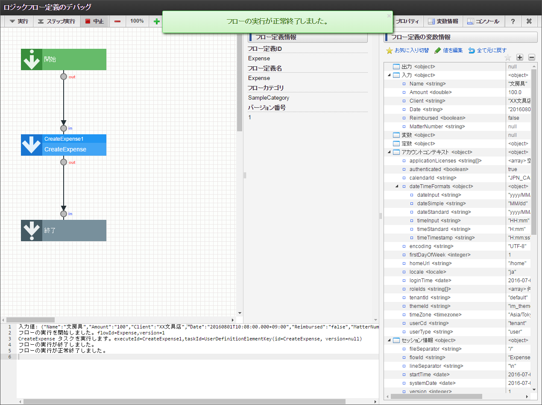The height and width of the screenshot is (405, 542).
Task: Zoom in with the green plus icon
Action: (x=157, y=21)
